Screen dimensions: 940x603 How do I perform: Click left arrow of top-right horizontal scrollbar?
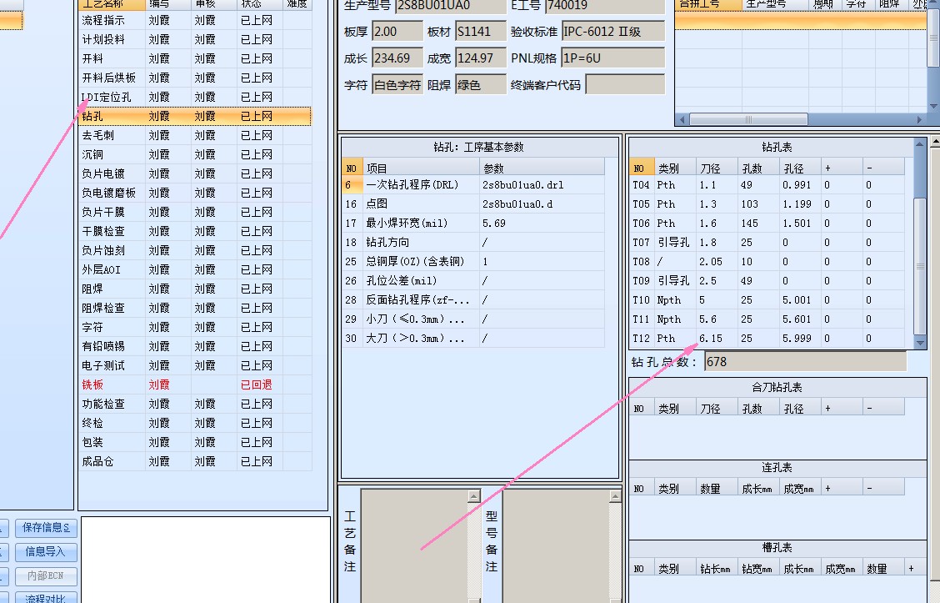(682, 119)
